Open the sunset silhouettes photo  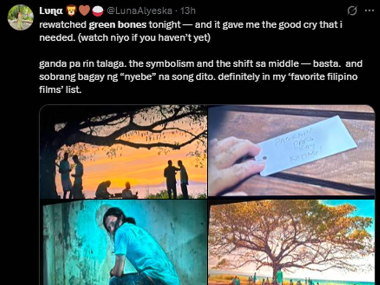click(123, 152)
